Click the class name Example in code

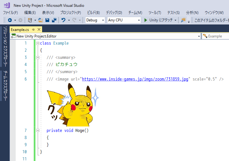click(61, 43)
